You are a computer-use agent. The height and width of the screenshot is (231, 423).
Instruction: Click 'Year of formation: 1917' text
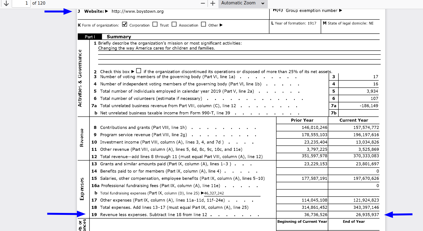(295, 23)
